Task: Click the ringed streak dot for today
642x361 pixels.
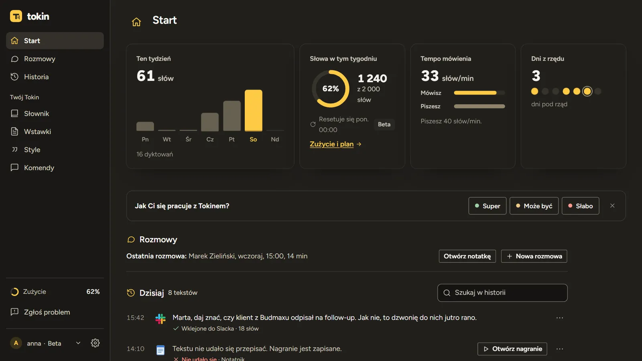Action: [587, 91]
